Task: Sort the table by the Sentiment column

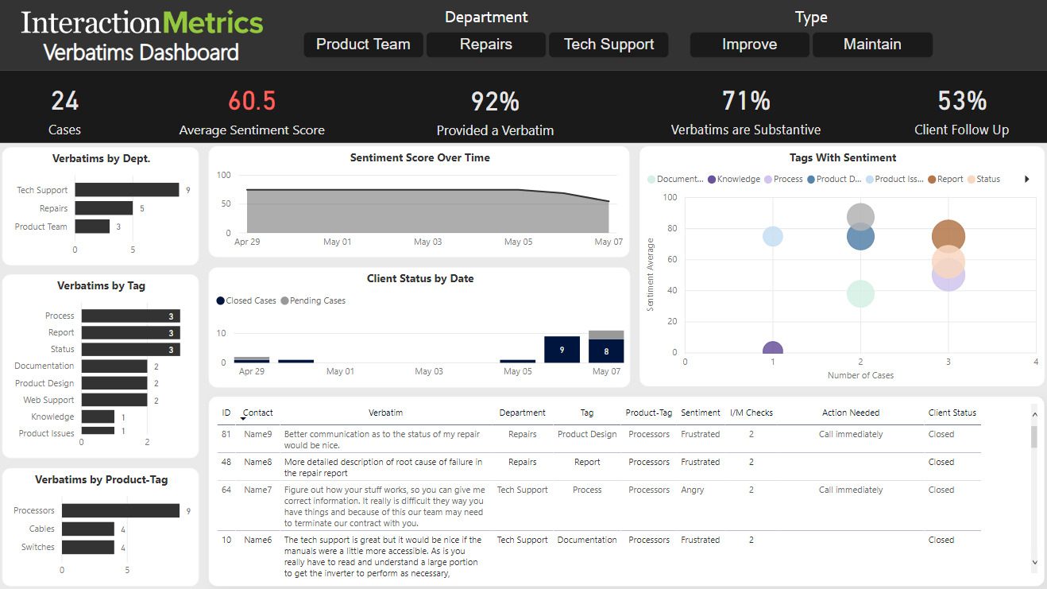Action: (x=700, y=413)
